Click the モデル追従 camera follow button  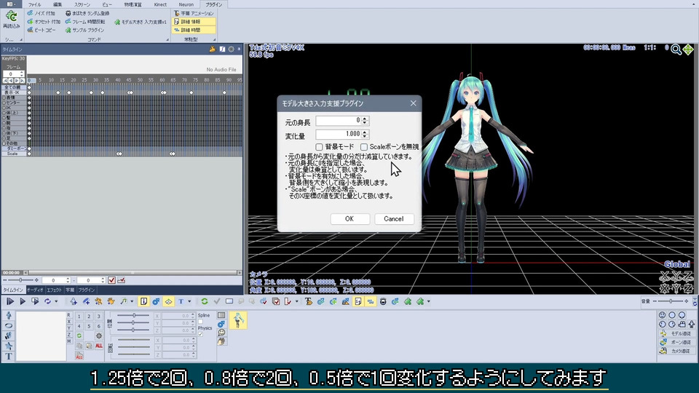pyautogui.click(x=676, y=333)
